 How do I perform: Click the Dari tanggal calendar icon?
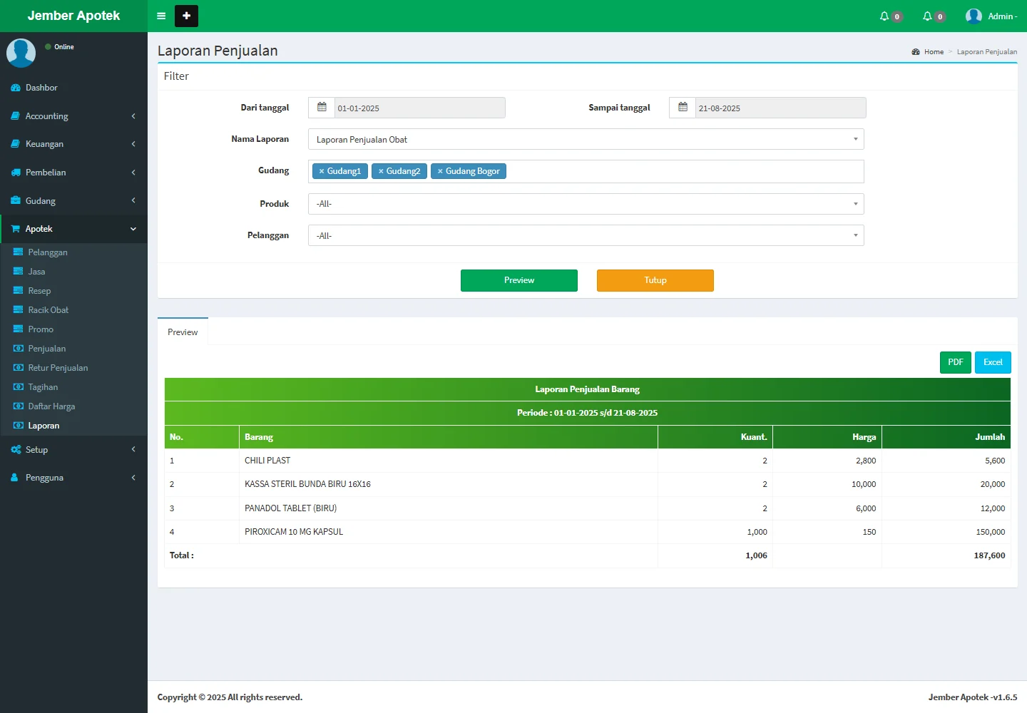(x=322, y=108)
